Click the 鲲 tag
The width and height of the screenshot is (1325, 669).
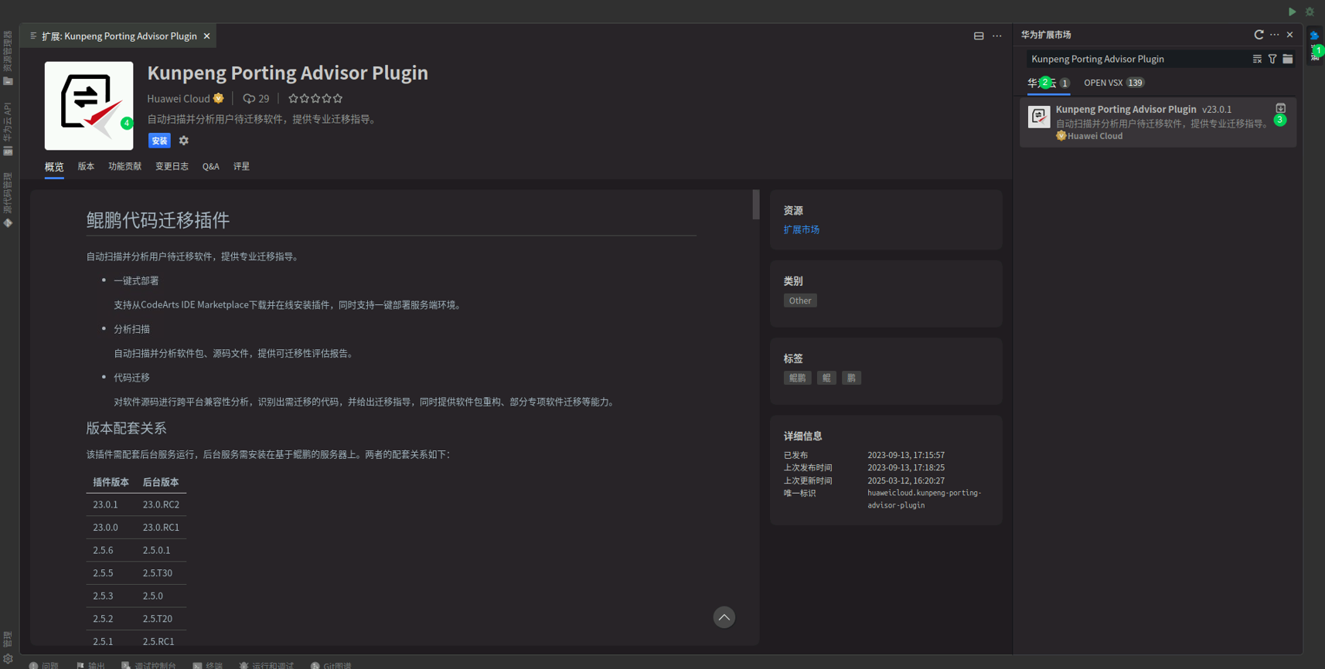tap(826, 379)
